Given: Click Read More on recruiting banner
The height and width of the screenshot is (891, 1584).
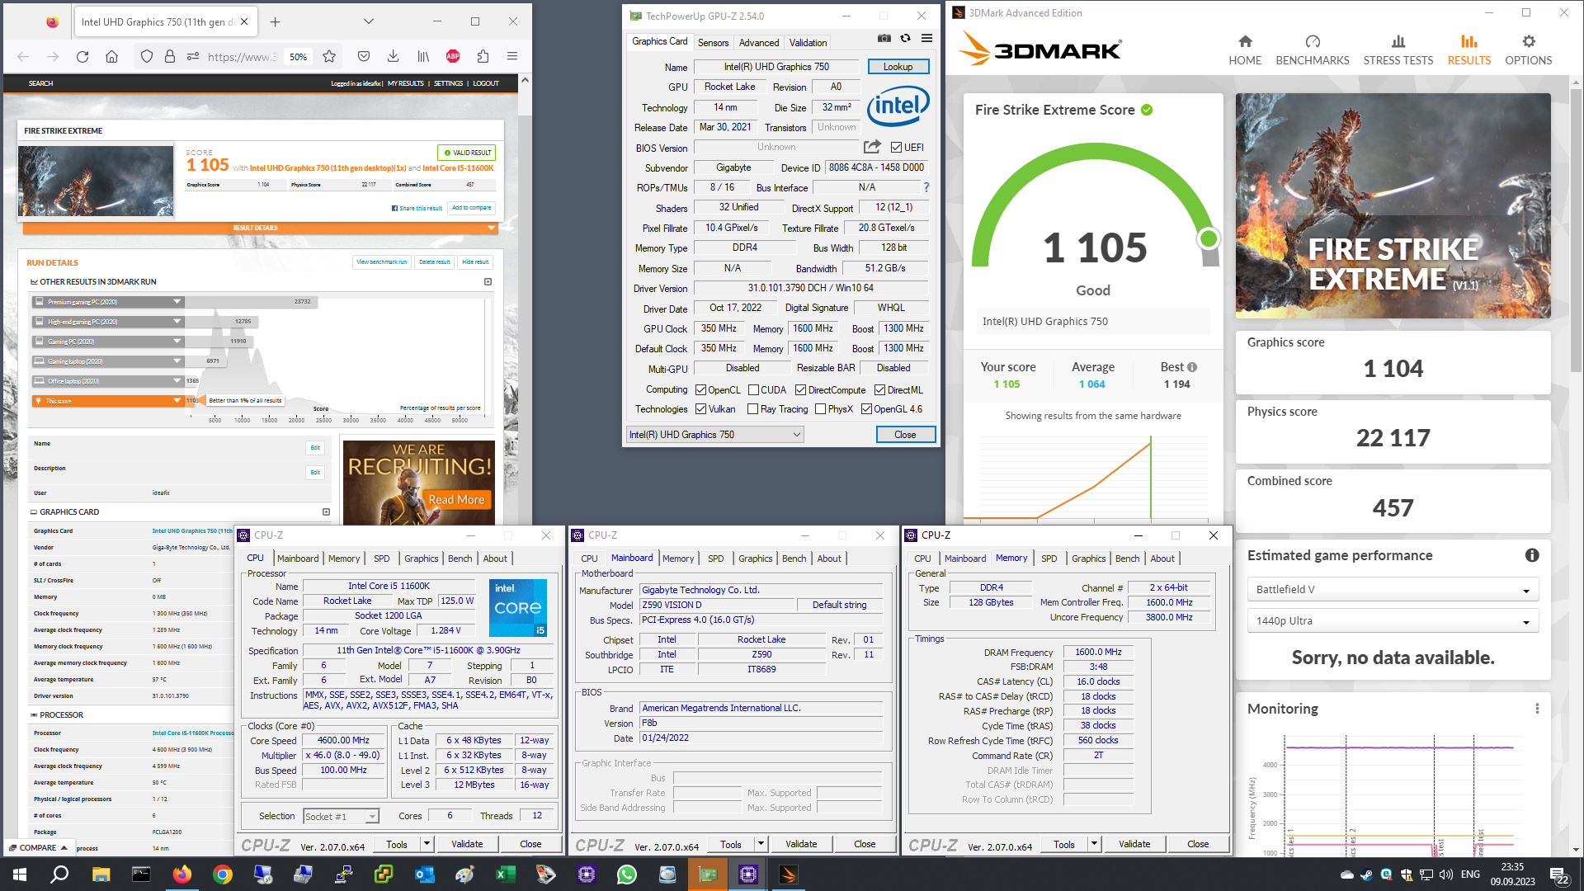Looking at the screenshot, I should [456, 500].
